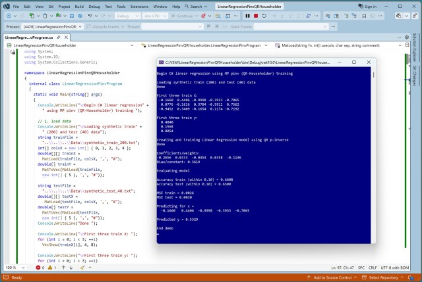The height and width of the screenshot is (282, 422).
Task: Click the Ln: 97, Ch: 47 position indicator
Action: pos(342,268)
